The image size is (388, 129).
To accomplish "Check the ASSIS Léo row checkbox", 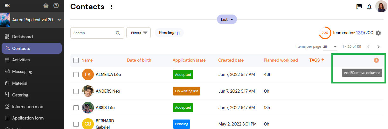I will [76, 107].
